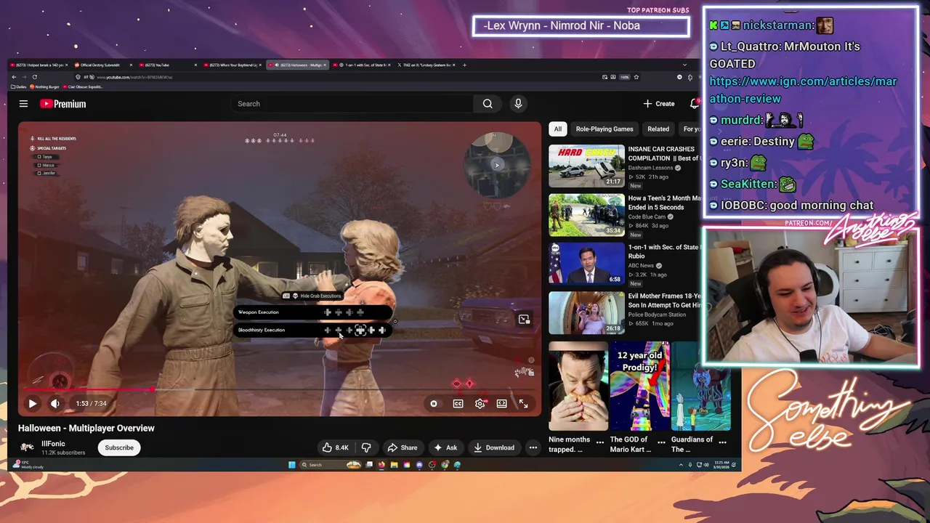Seek on the red video progress bar
930x523 pixels.
click(280, 390)
